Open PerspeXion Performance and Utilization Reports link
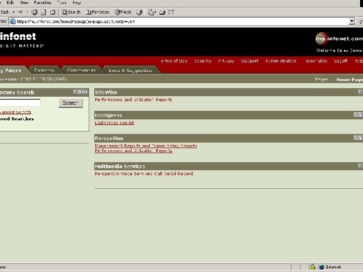363x272 pixels. click(134, 151)
